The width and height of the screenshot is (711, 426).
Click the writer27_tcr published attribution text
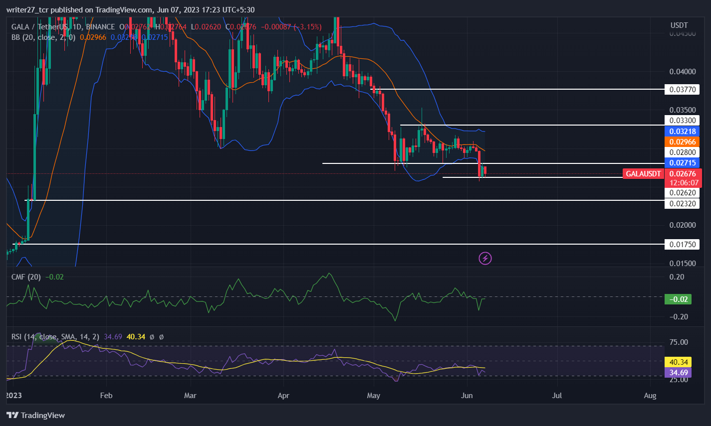click(x=131, y=9)
